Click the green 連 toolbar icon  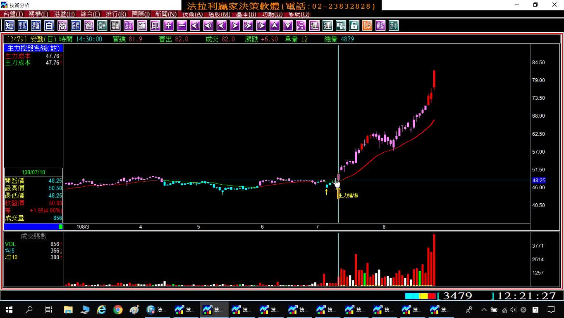point(327,26)
